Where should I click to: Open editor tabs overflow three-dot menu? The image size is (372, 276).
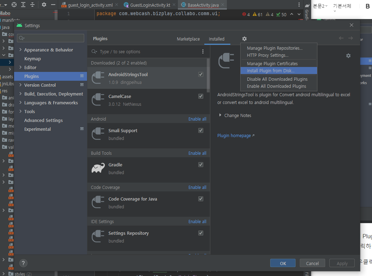coord(299,5)
